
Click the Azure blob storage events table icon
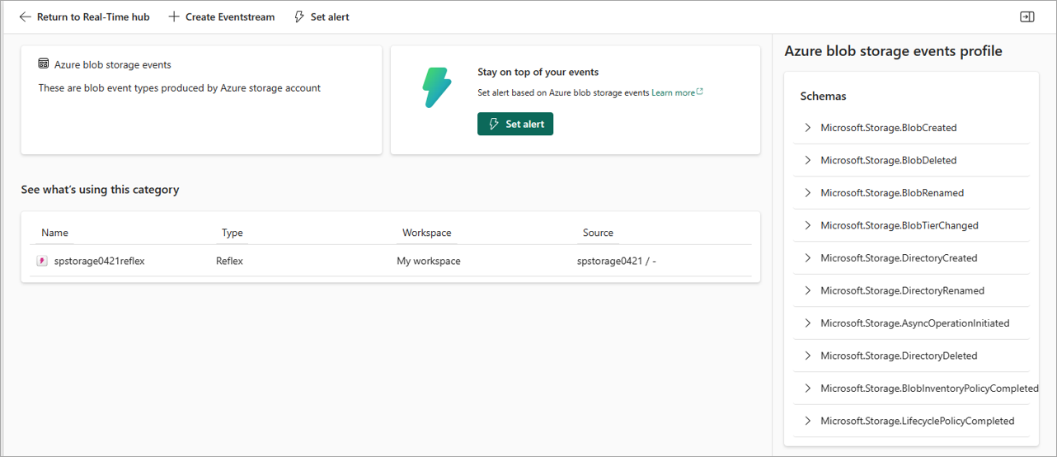(44, 64)
